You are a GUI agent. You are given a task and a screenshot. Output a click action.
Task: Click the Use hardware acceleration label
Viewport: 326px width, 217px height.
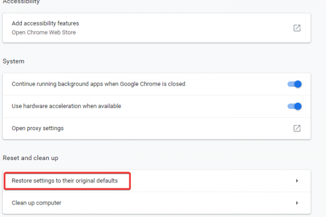tap(66, 106)
